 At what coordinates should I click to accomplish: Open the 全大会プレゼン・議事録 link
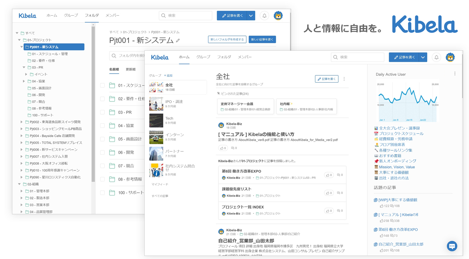(x=399, y=128)
